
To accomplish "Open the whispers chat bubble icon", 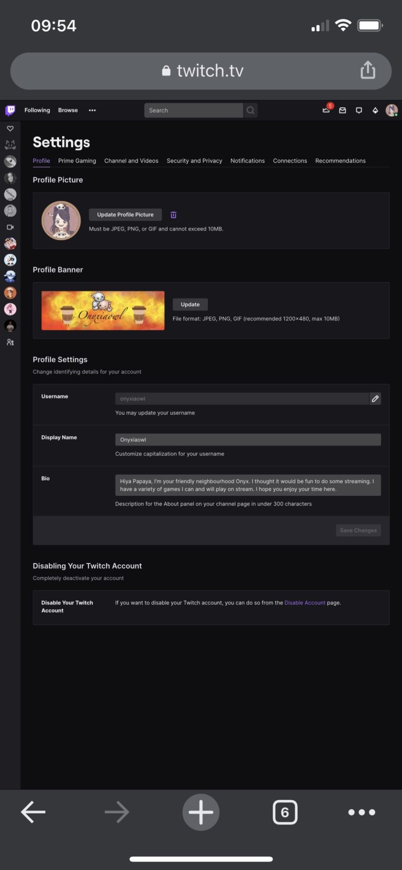I will click(x=359, y=110).
